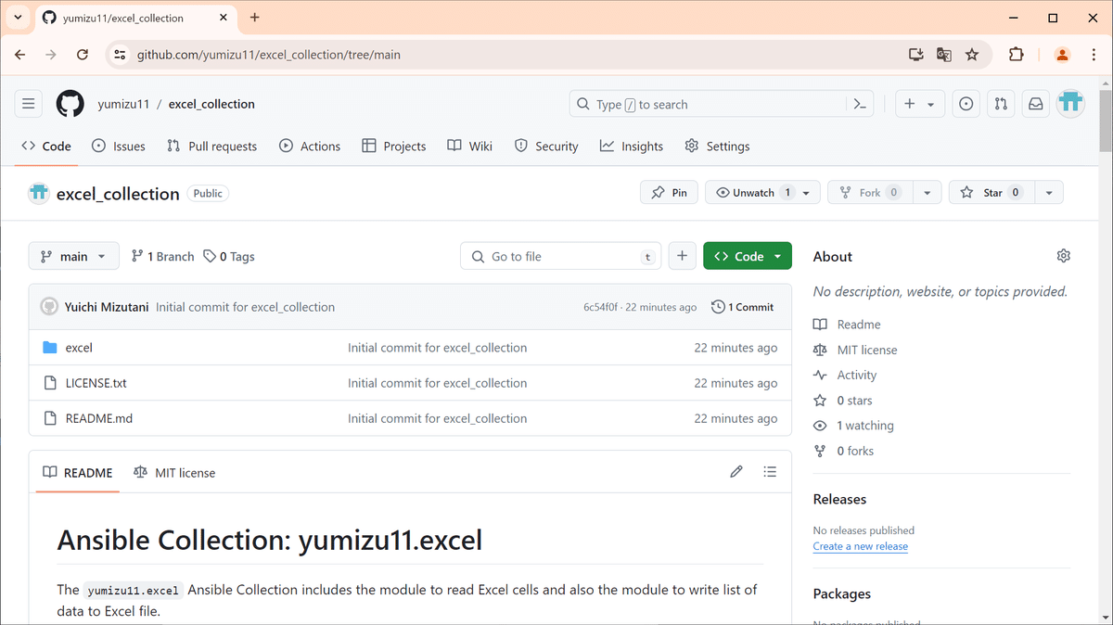The image size is (1113, 625).
Task: Open a new browser tab
Action: coord(255,18)
